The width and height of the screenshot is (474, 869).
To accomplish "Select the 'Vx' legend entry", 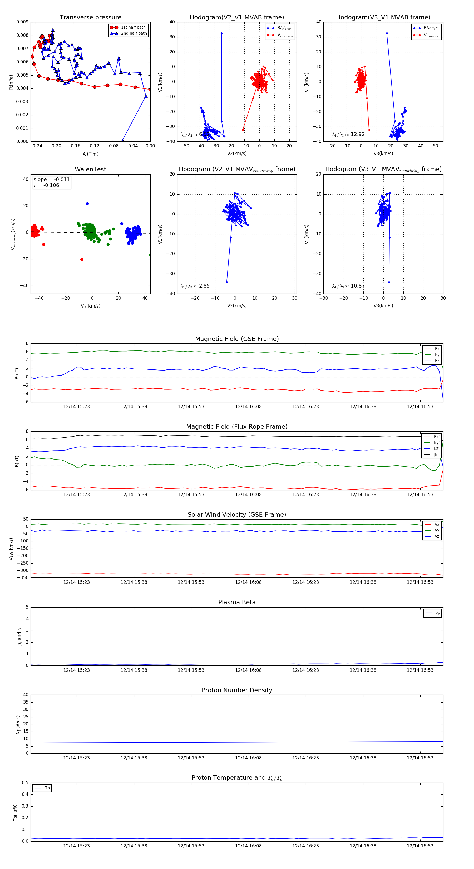I will click(432, 525).
